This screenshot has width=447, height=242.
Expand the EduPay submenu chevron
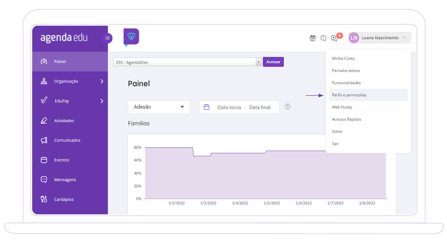point(102,101)
